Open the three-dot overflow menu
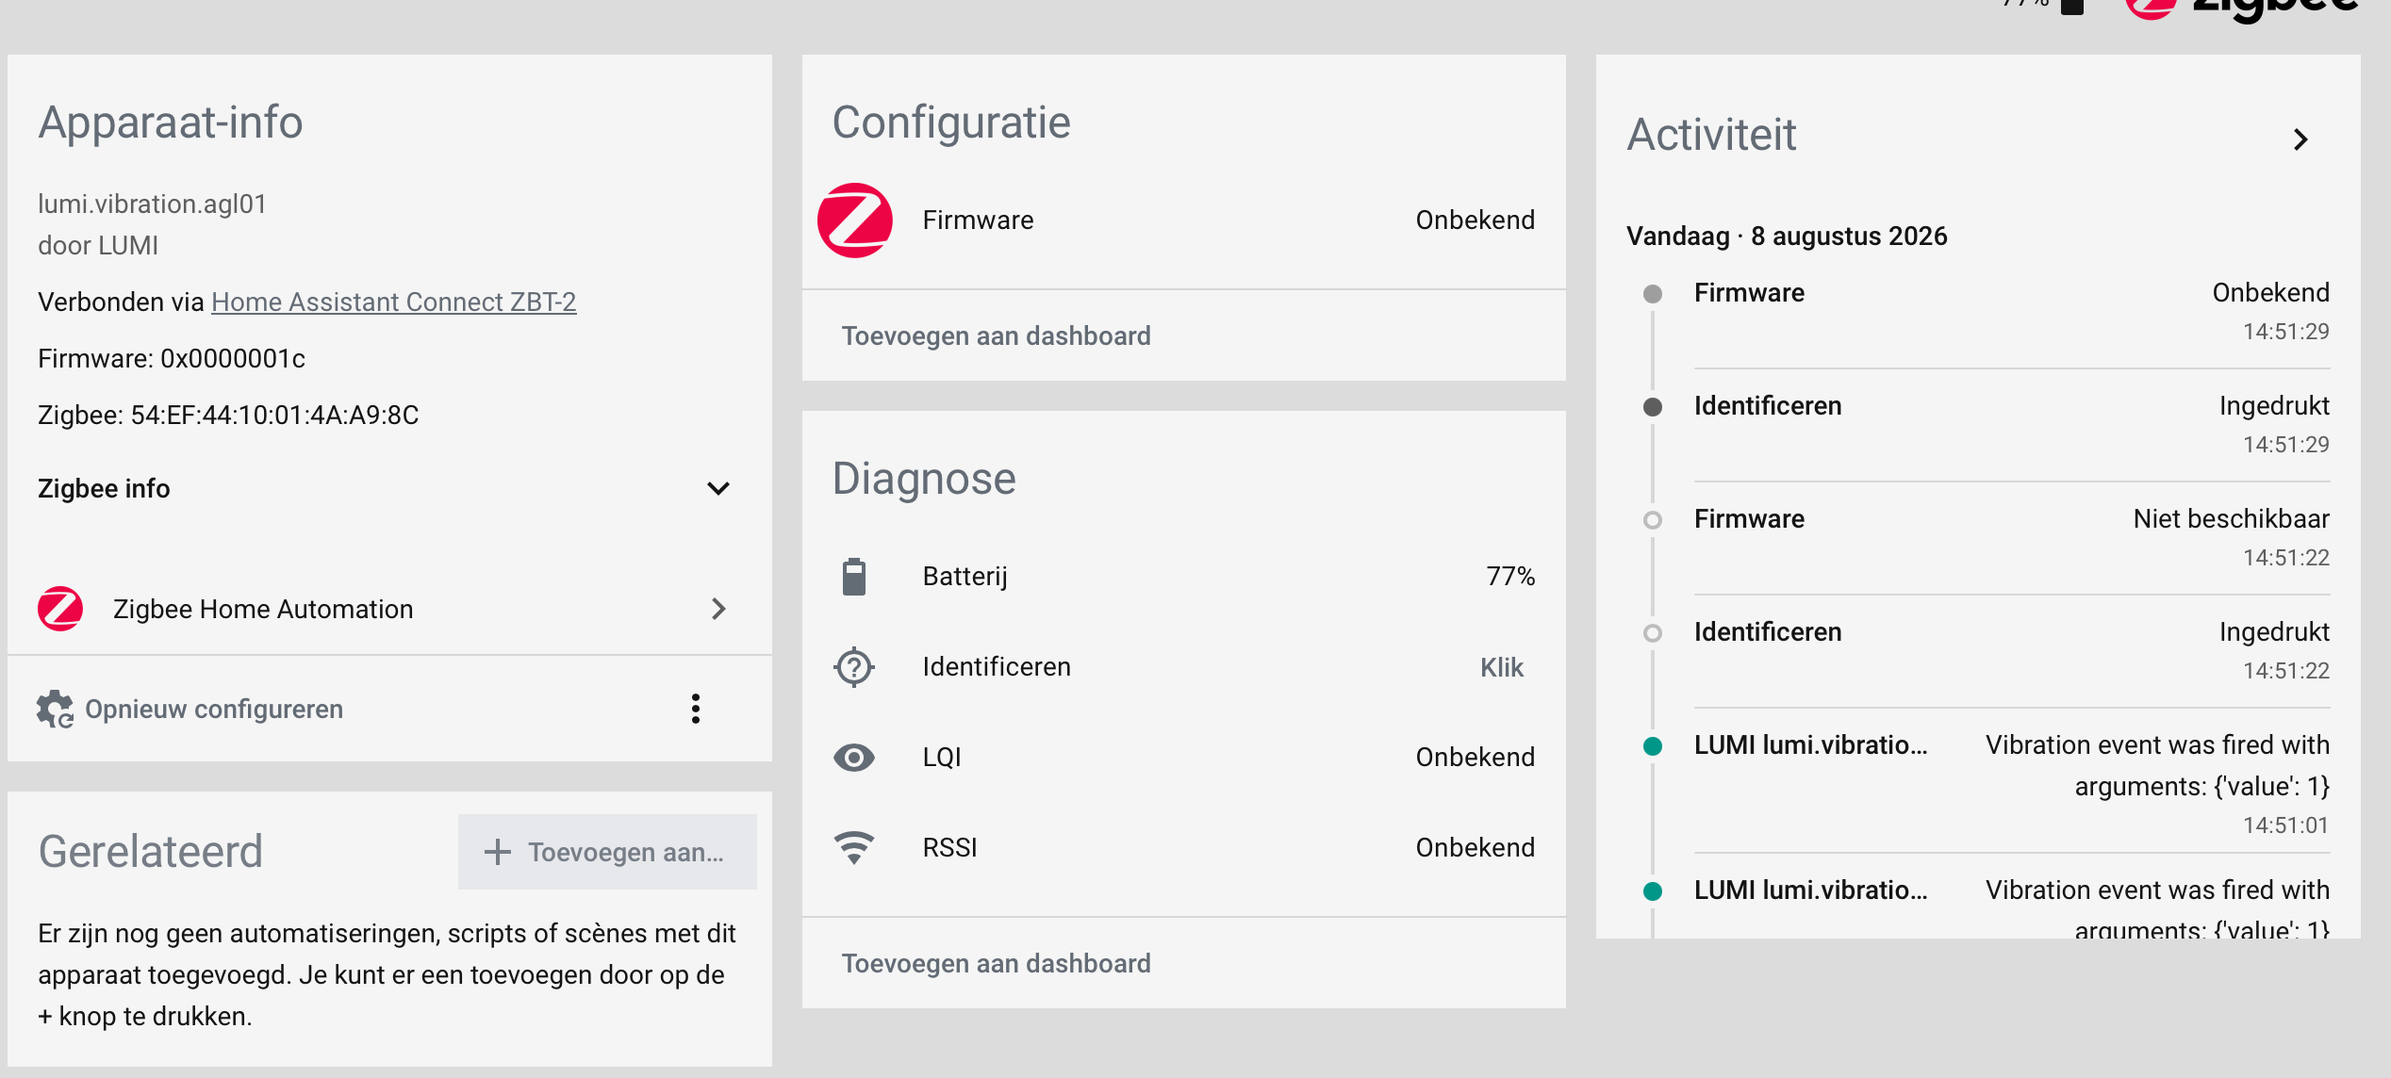 [696, 709]
